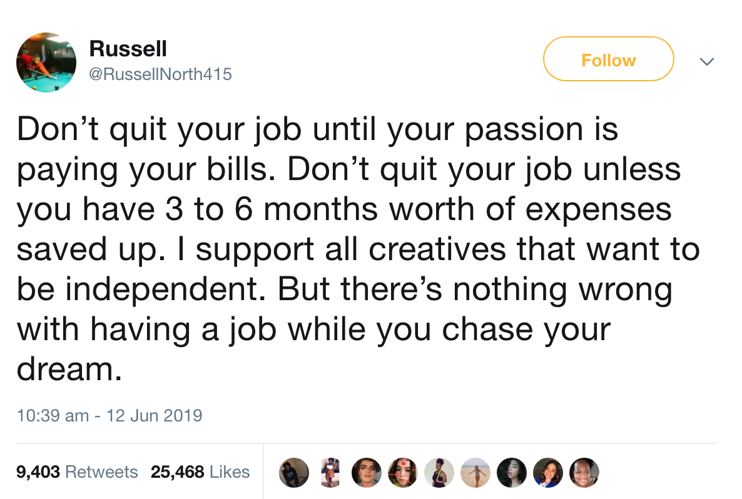
Task: Click the tweet's opening line about quitting
Action: (x=317, y=129)
